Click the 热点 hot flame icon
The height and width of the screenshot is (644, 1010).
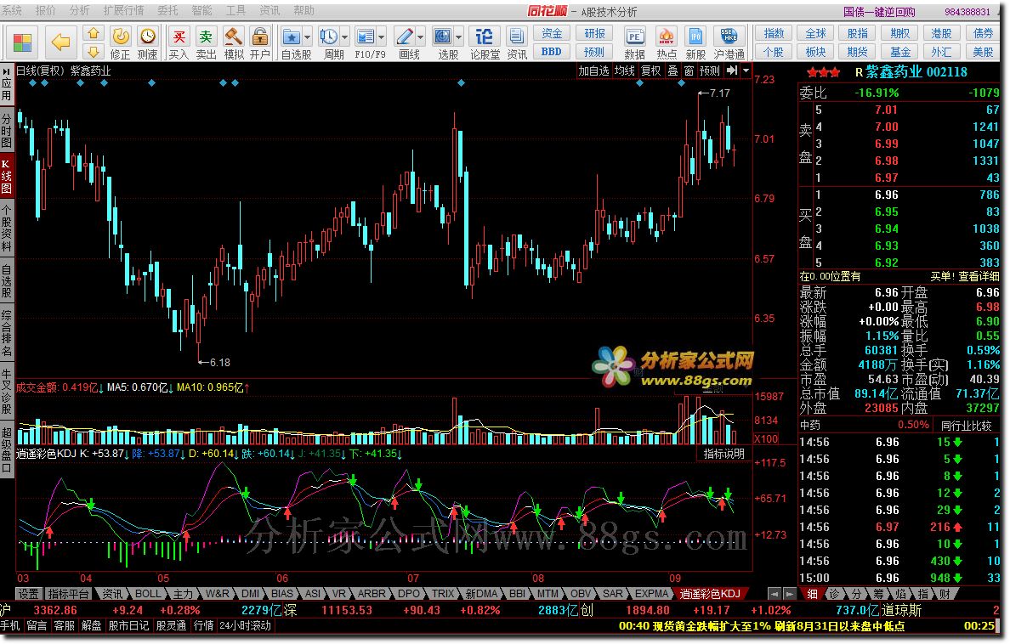(x=666, y=37)
